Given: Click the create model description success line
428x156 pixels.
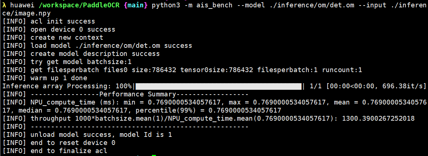Looking at the screenshot, I should [81, 54].
